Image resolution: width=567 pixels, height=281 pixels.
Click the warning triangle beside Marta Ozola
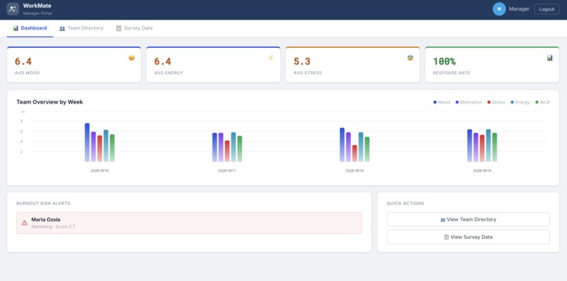click(x=25, y=223)
